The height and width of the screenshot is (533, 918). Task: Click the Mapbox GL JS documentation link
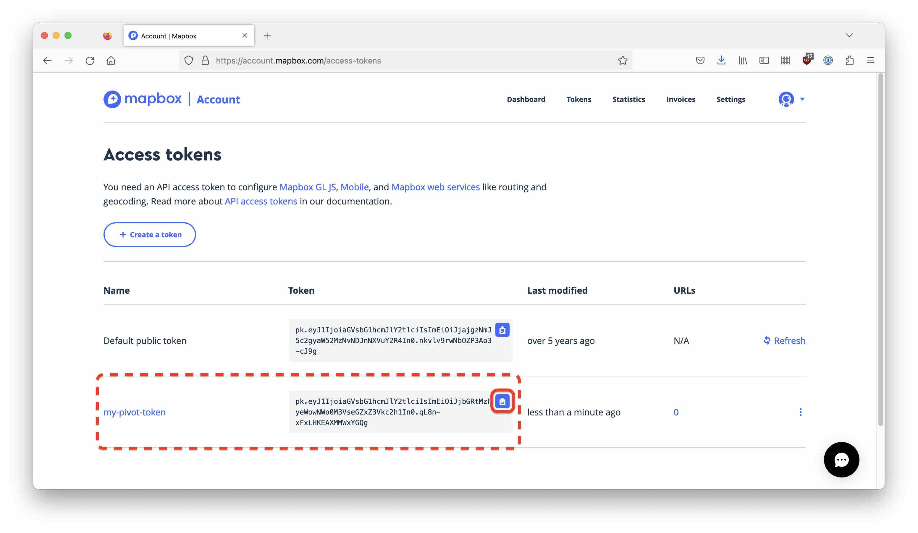(x=307, y=186)
